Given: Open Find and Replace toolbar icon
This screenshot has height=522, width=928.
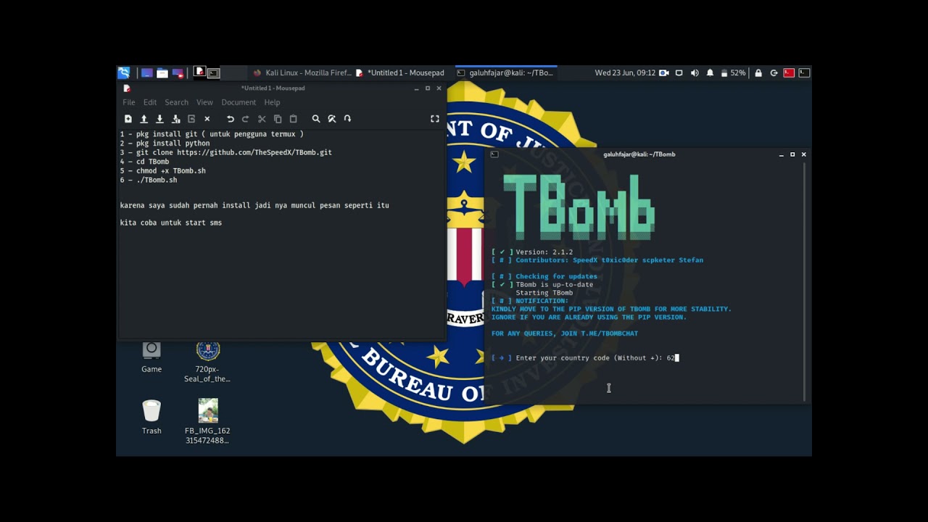Looking at the screenshot, I should (332, 119).
